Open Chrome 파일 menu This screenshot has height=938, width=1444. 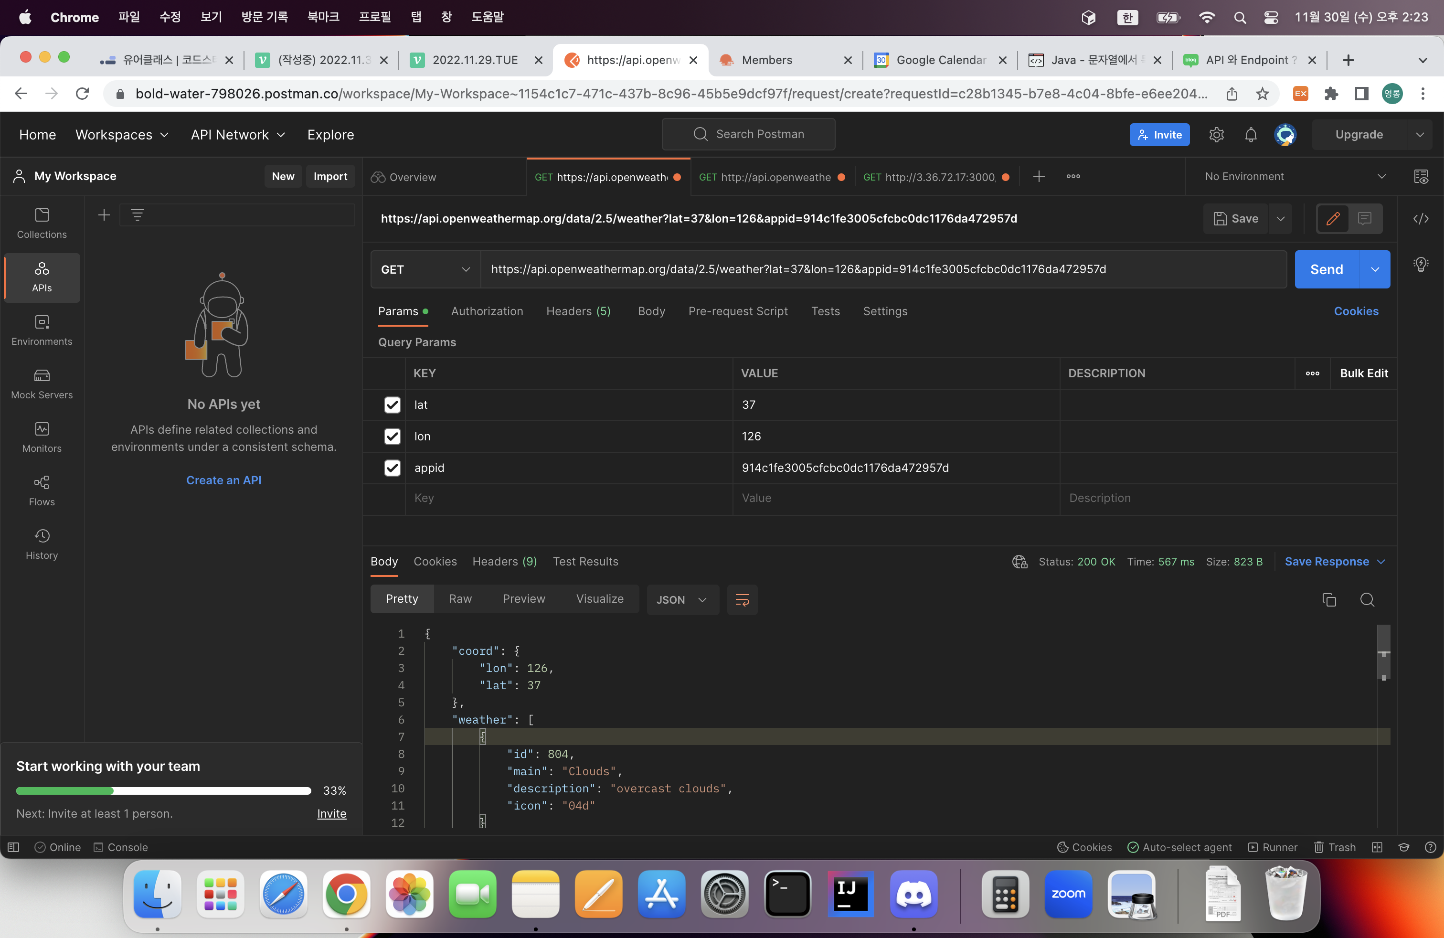click(x=128, y=17)
